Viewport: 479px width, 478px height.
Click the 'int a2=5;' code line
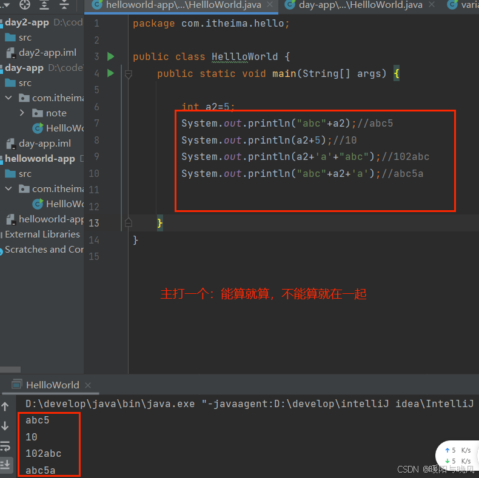click(x=208, y=107)
